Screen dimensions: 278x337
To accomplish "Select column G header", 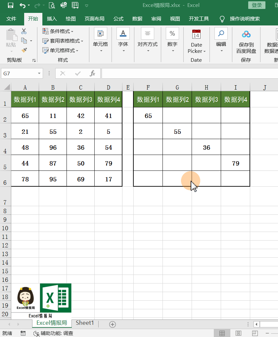I will pos(177,88).
